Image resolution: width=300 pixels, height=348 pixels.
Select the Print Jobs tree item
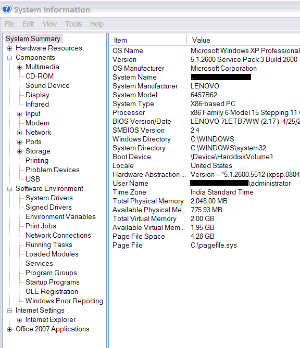click(41, 226)
